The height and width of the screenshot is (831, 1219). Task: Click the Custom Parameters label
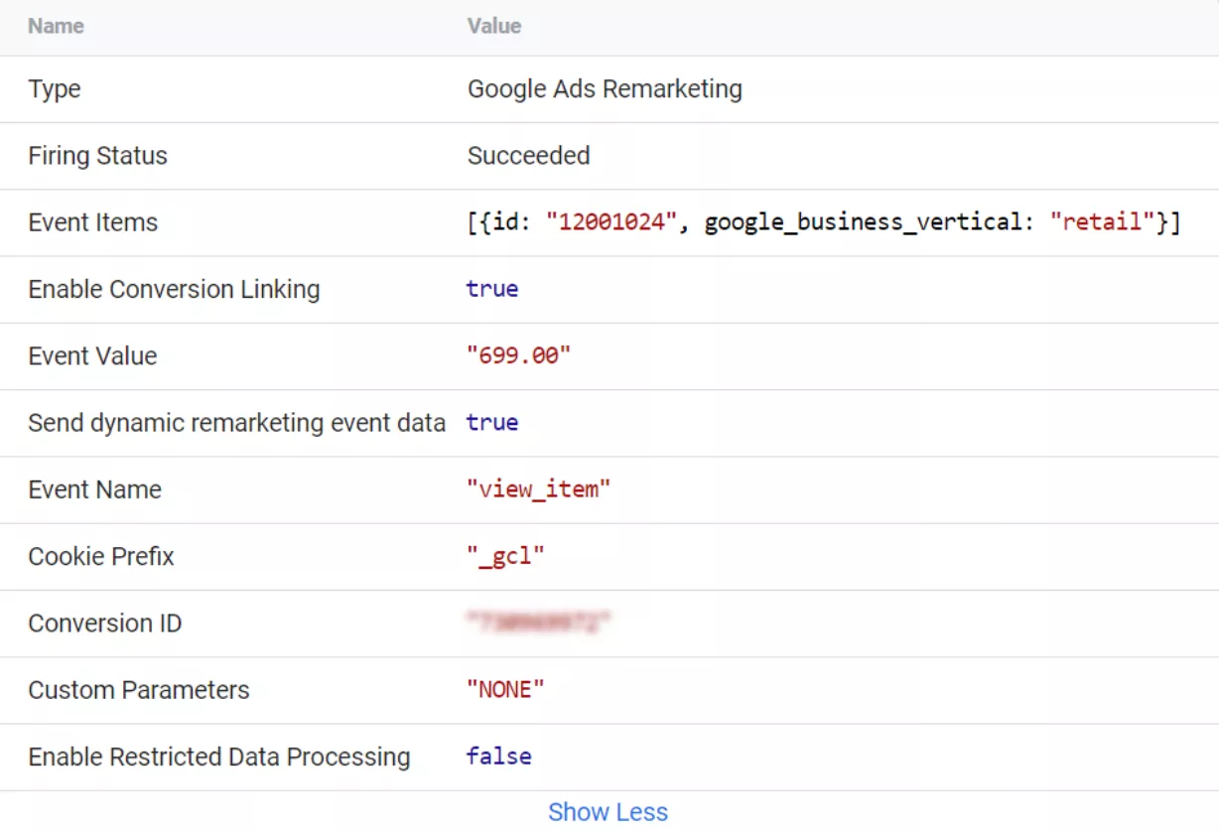tap(138, 690)
